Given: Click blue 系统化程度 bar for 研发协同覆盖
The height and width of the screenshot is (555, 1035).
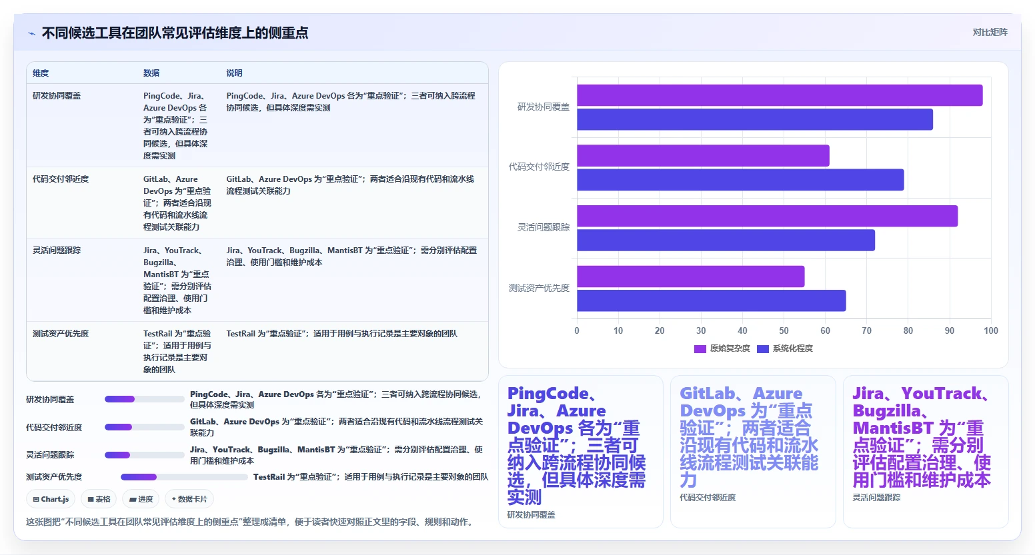Looking at the screenshot, I should pyautogui.click(x=755, y=119).
